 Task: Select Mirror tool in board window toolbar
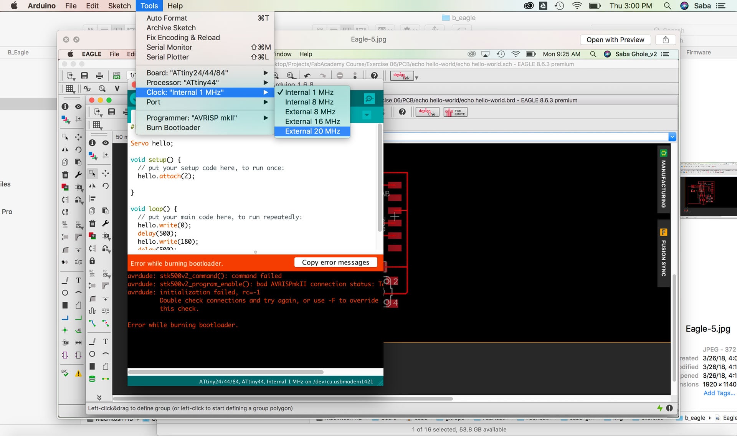(92, 186)
